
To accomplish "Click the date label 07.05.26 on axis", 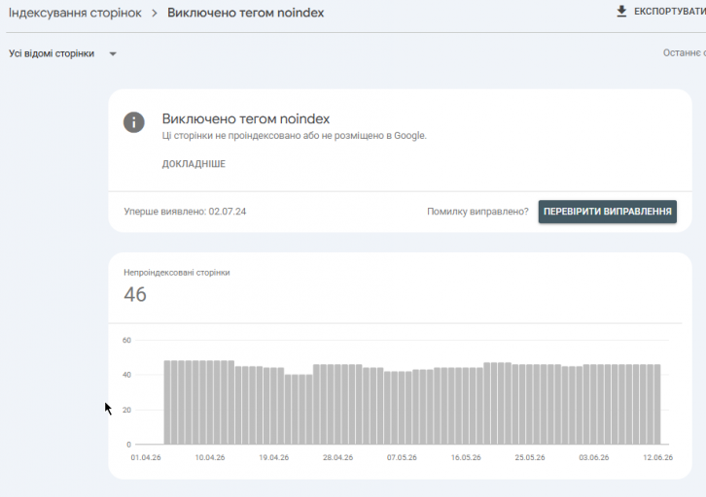I will tap(402, 457).
